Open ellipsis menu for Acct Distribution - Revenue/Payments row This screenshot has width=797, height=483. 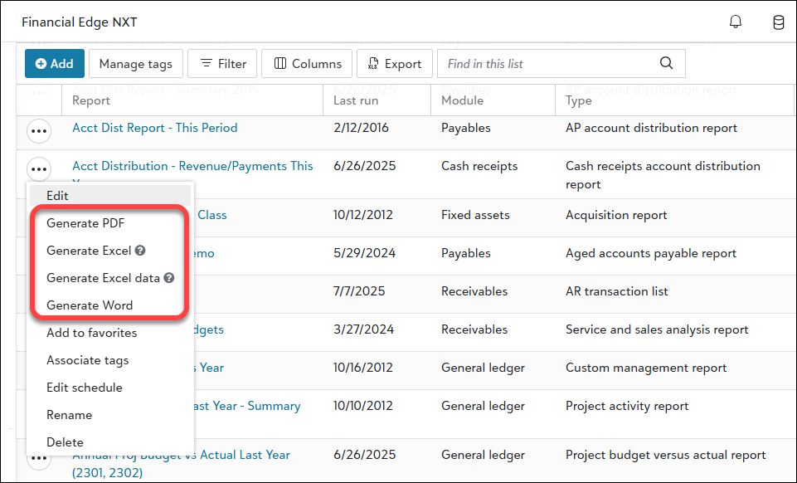(39, 169)
